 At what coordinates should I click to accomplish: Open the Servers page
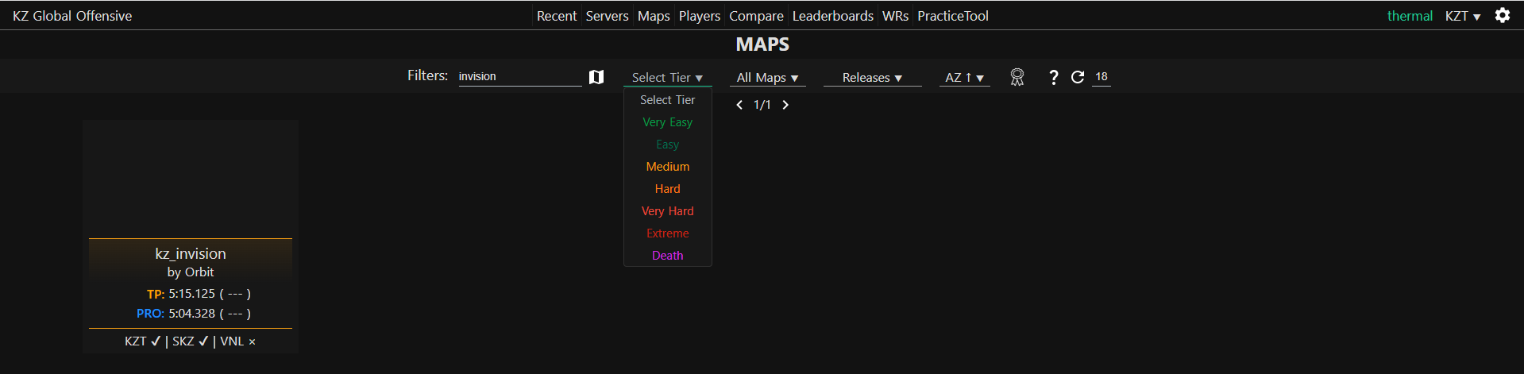tap(607, 16)
